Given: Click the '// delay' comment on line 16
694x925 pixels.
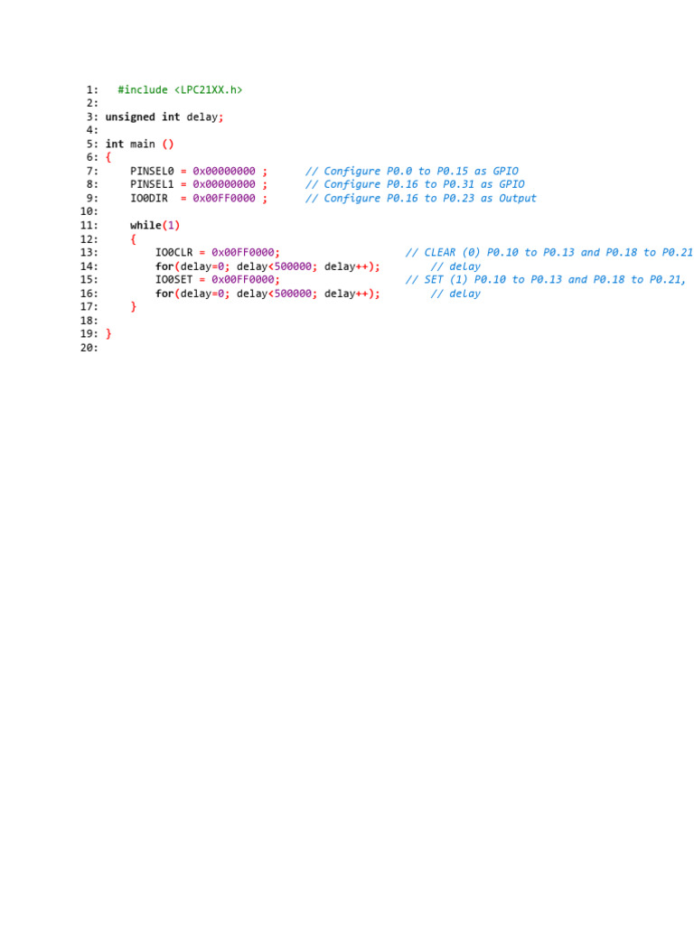Looking at the screenshot, I should 455,294.
